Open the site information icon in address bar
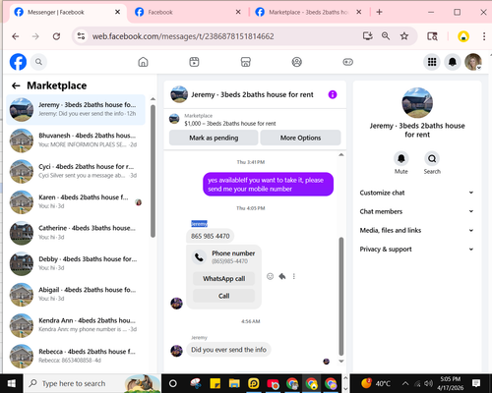This screenshot has height=393, width=492. point(81,36)
